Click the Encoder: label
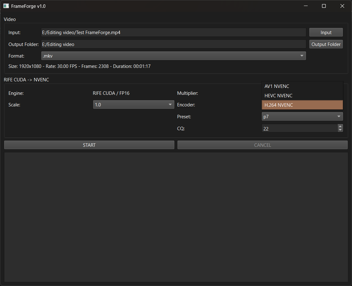 pos(186,105)
